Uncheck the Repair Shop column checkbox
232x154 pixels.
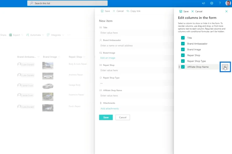click(183, 55)
